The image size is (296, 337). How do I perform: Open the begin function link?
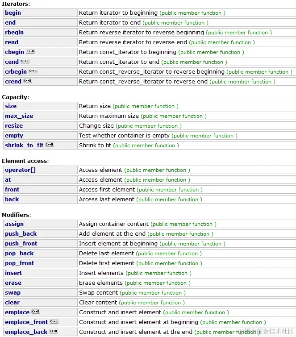[13, 13]
